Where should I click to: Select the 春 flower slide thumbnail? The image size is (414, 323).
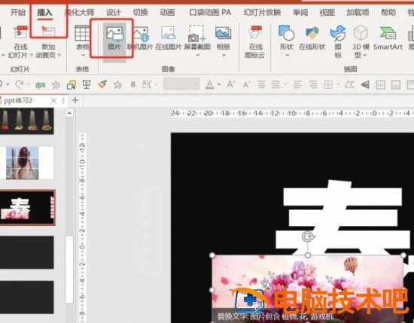(27, 207)
